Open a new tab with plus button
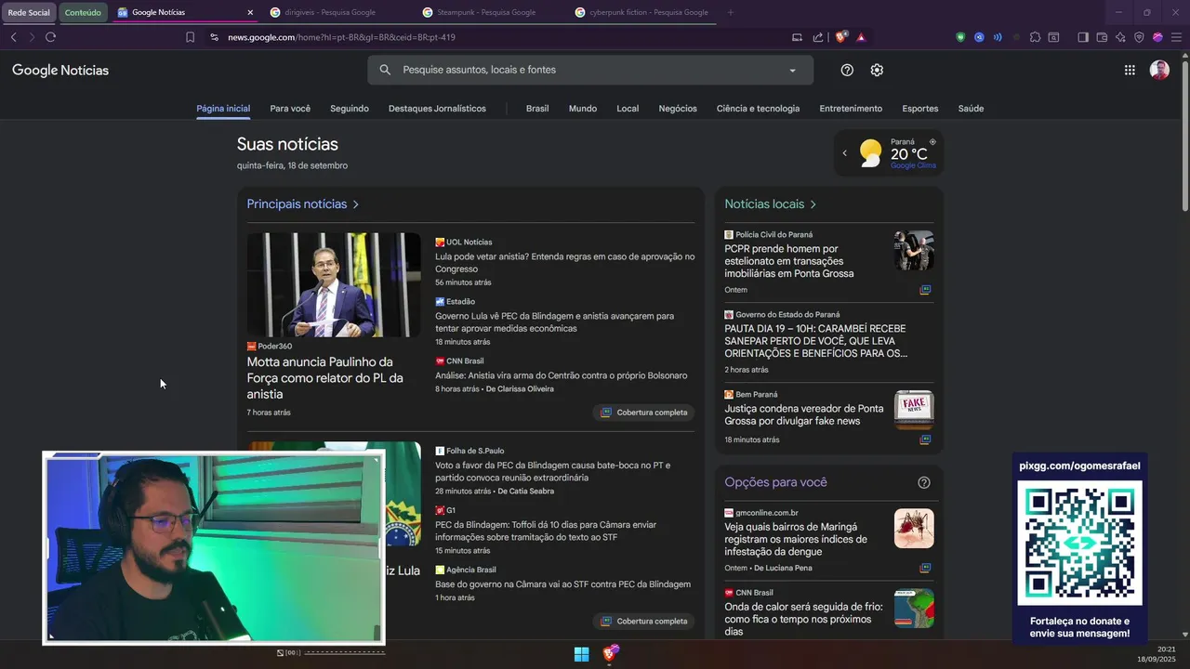The image size is (1190, 669). (730, 13)
